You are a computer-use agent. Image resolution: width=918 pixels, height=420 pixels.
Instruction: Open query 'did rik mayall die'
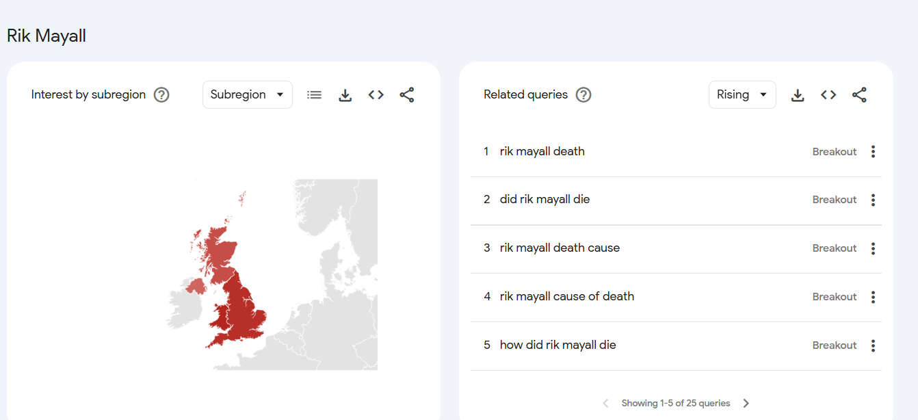point(545,200)
